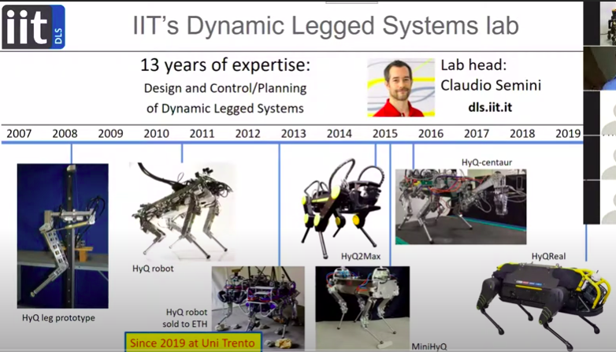Click the 2018 year on the timeline

pos(522,134)
